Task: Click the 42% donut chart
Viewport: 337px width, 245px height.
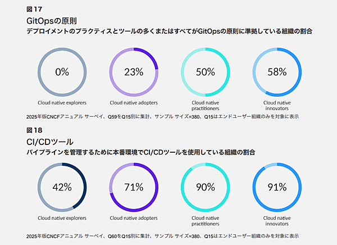Action: pos(62,187)
